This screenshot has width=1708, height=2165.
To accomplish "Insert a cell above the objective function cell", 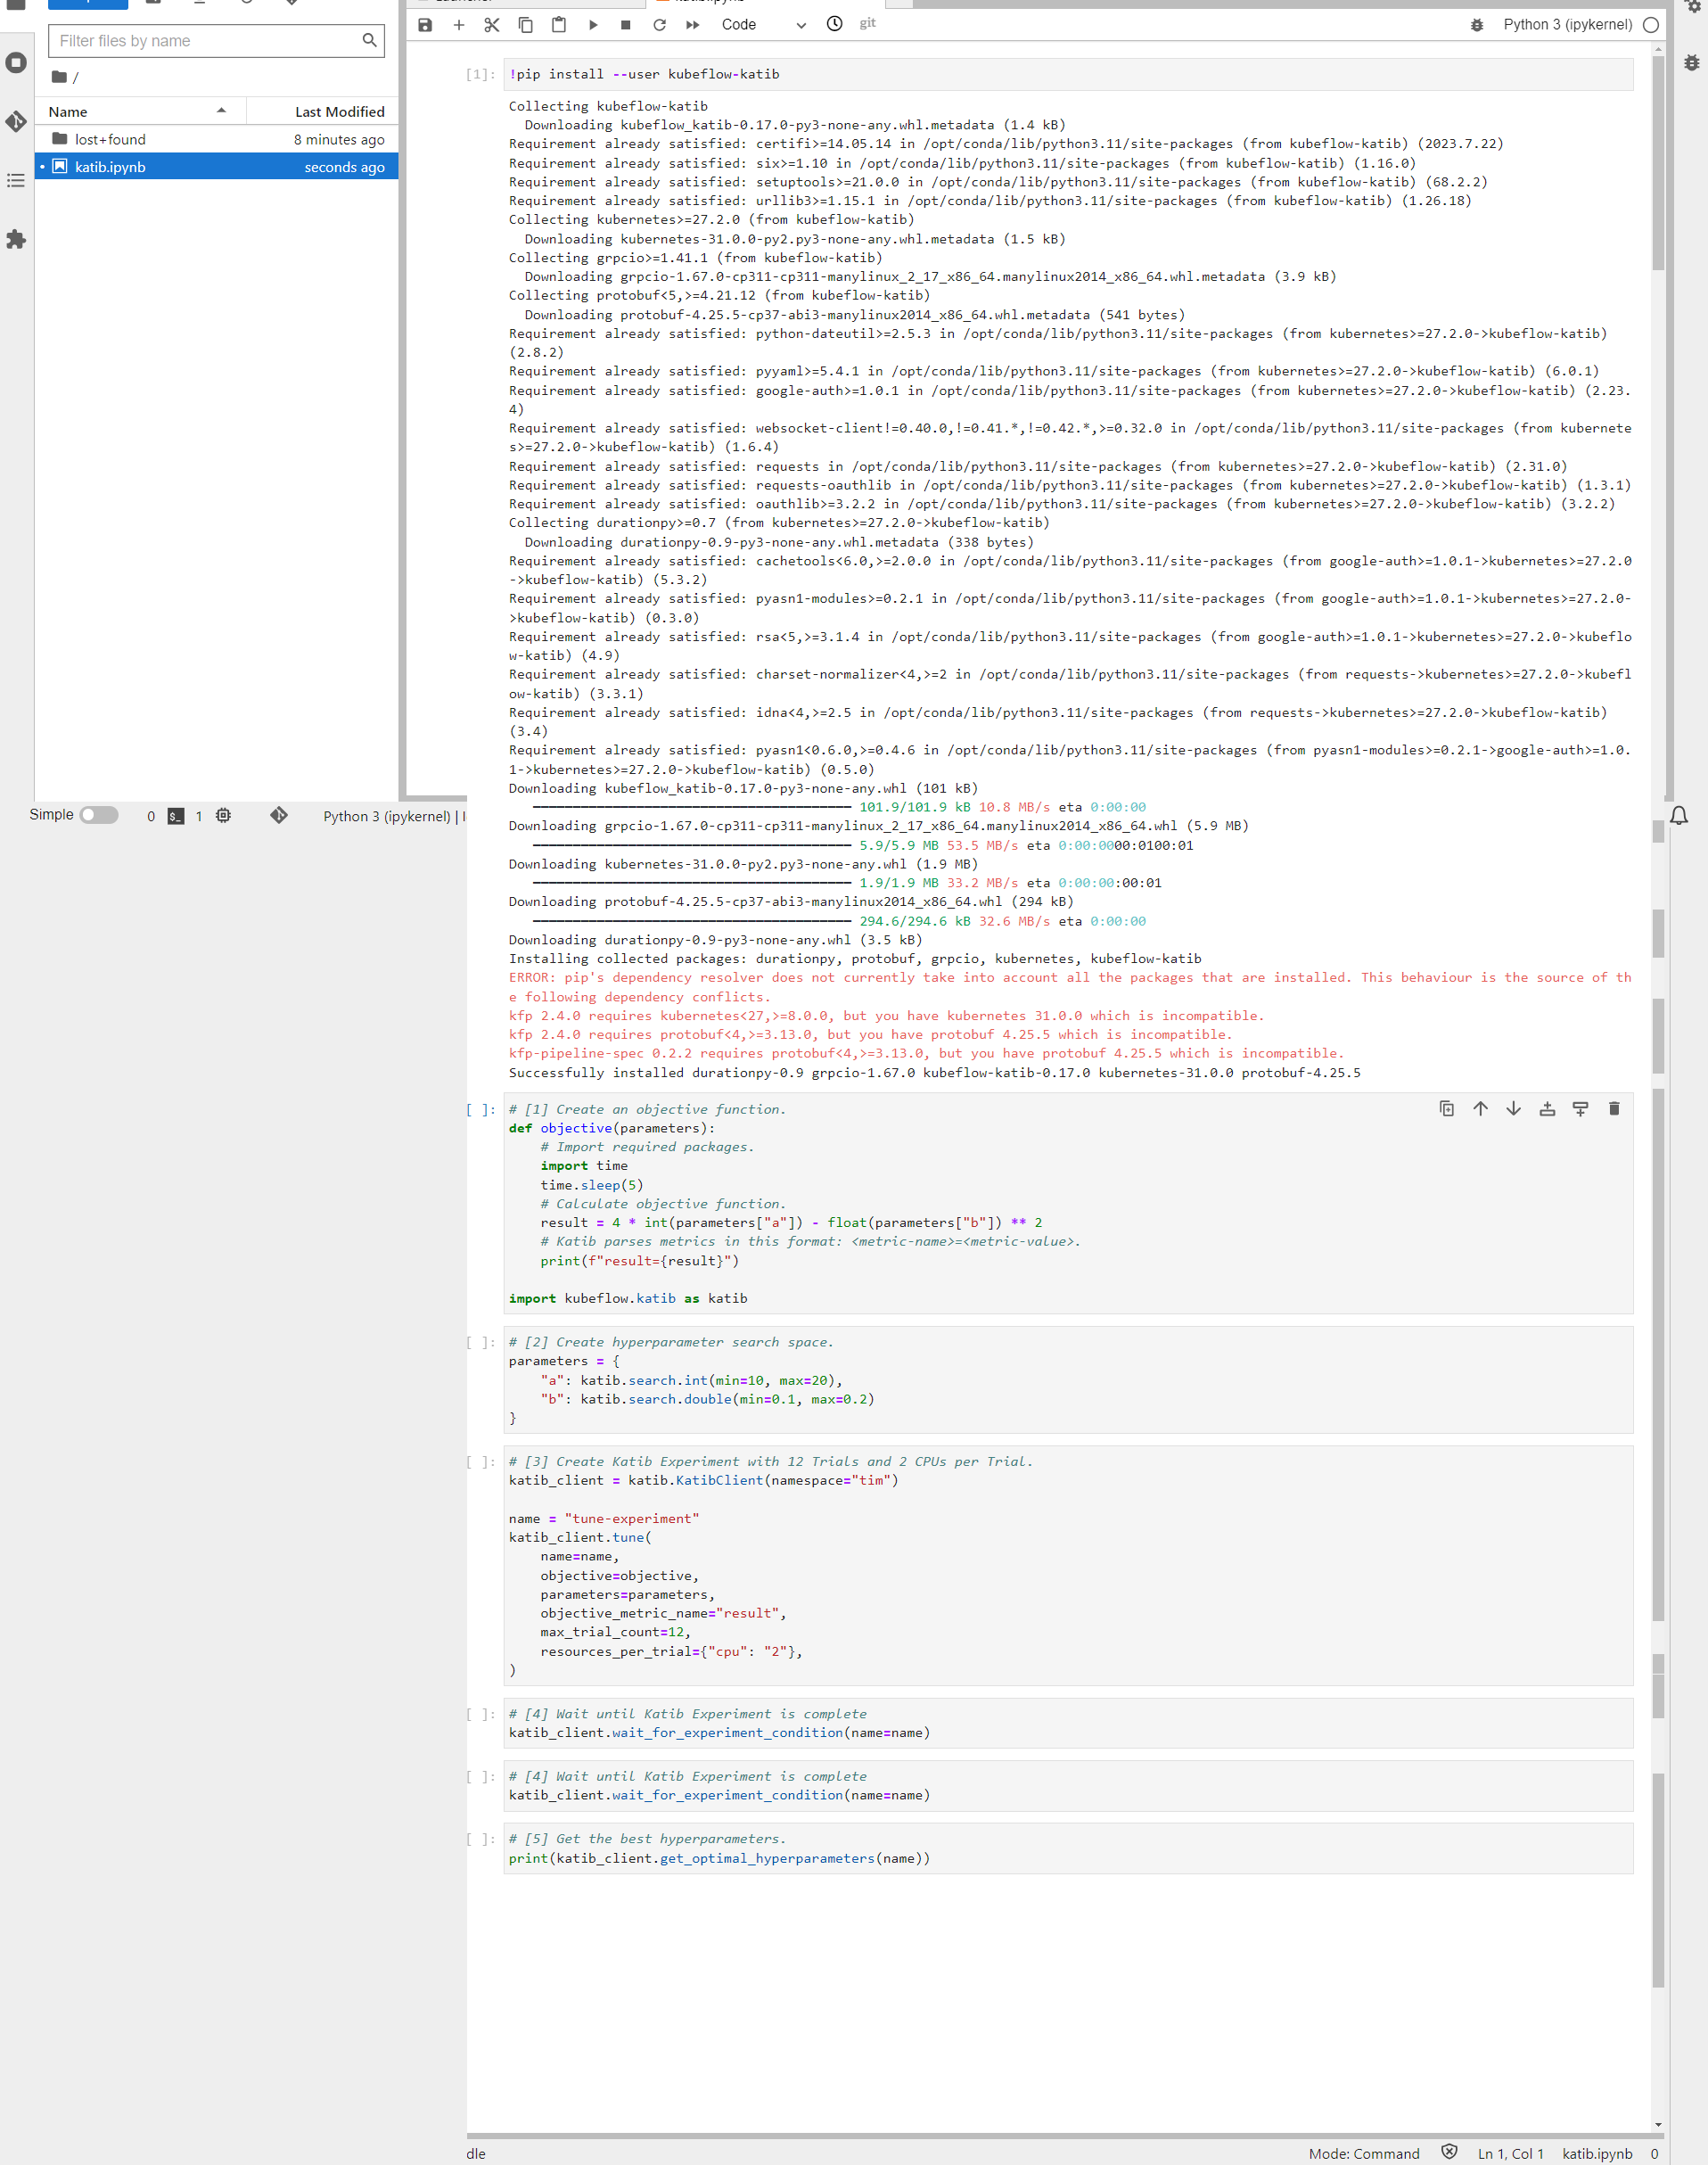I will pos(1547,1109).
